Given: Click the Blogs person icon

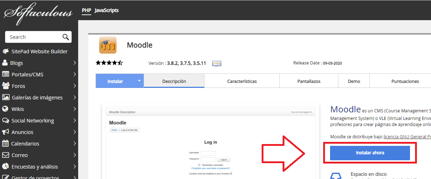Looking at the screenshot, I should tap(5, 63).
